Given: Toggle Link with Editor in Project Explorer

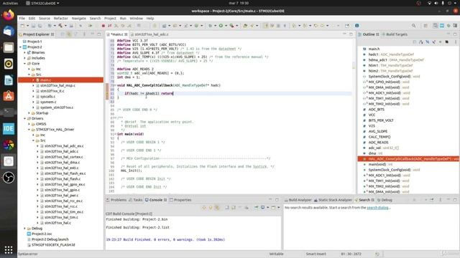Looking at the screenshot, I should pos(69,34).
